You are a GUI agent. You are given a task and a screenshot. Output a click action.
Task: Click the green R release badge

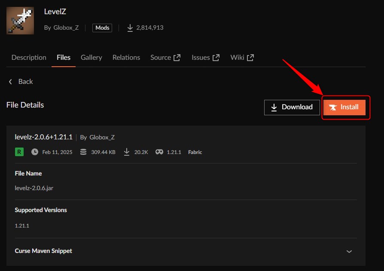click(19, 152)
